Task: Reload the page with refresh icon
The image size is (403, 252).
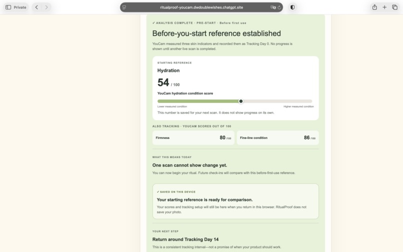Action: 279,7
